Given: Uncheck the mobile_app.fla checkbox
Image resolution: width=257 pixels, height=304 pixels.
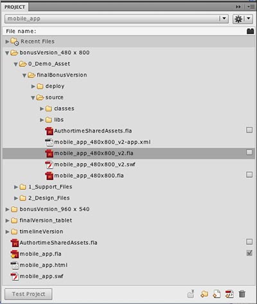Looking at the screenshot, I should [249, 253].
